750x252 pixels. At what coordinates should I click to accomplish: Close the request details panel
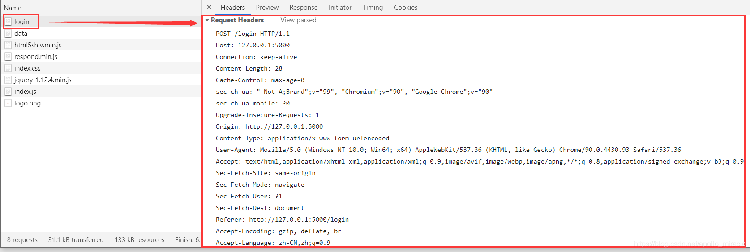coord(209,8)
